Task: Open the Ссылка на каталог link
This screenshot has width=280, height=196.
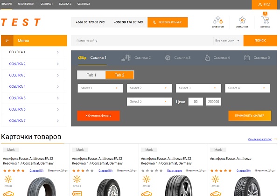Action: (260, 139)
